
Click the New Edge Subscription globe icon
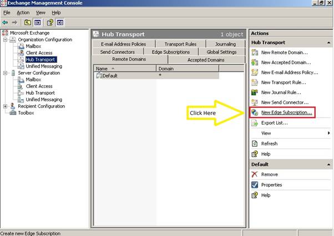255,112
